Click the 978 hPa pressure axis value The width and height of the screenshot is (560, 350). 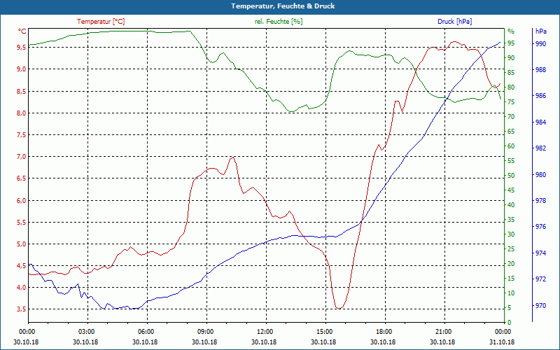(540, 201)
